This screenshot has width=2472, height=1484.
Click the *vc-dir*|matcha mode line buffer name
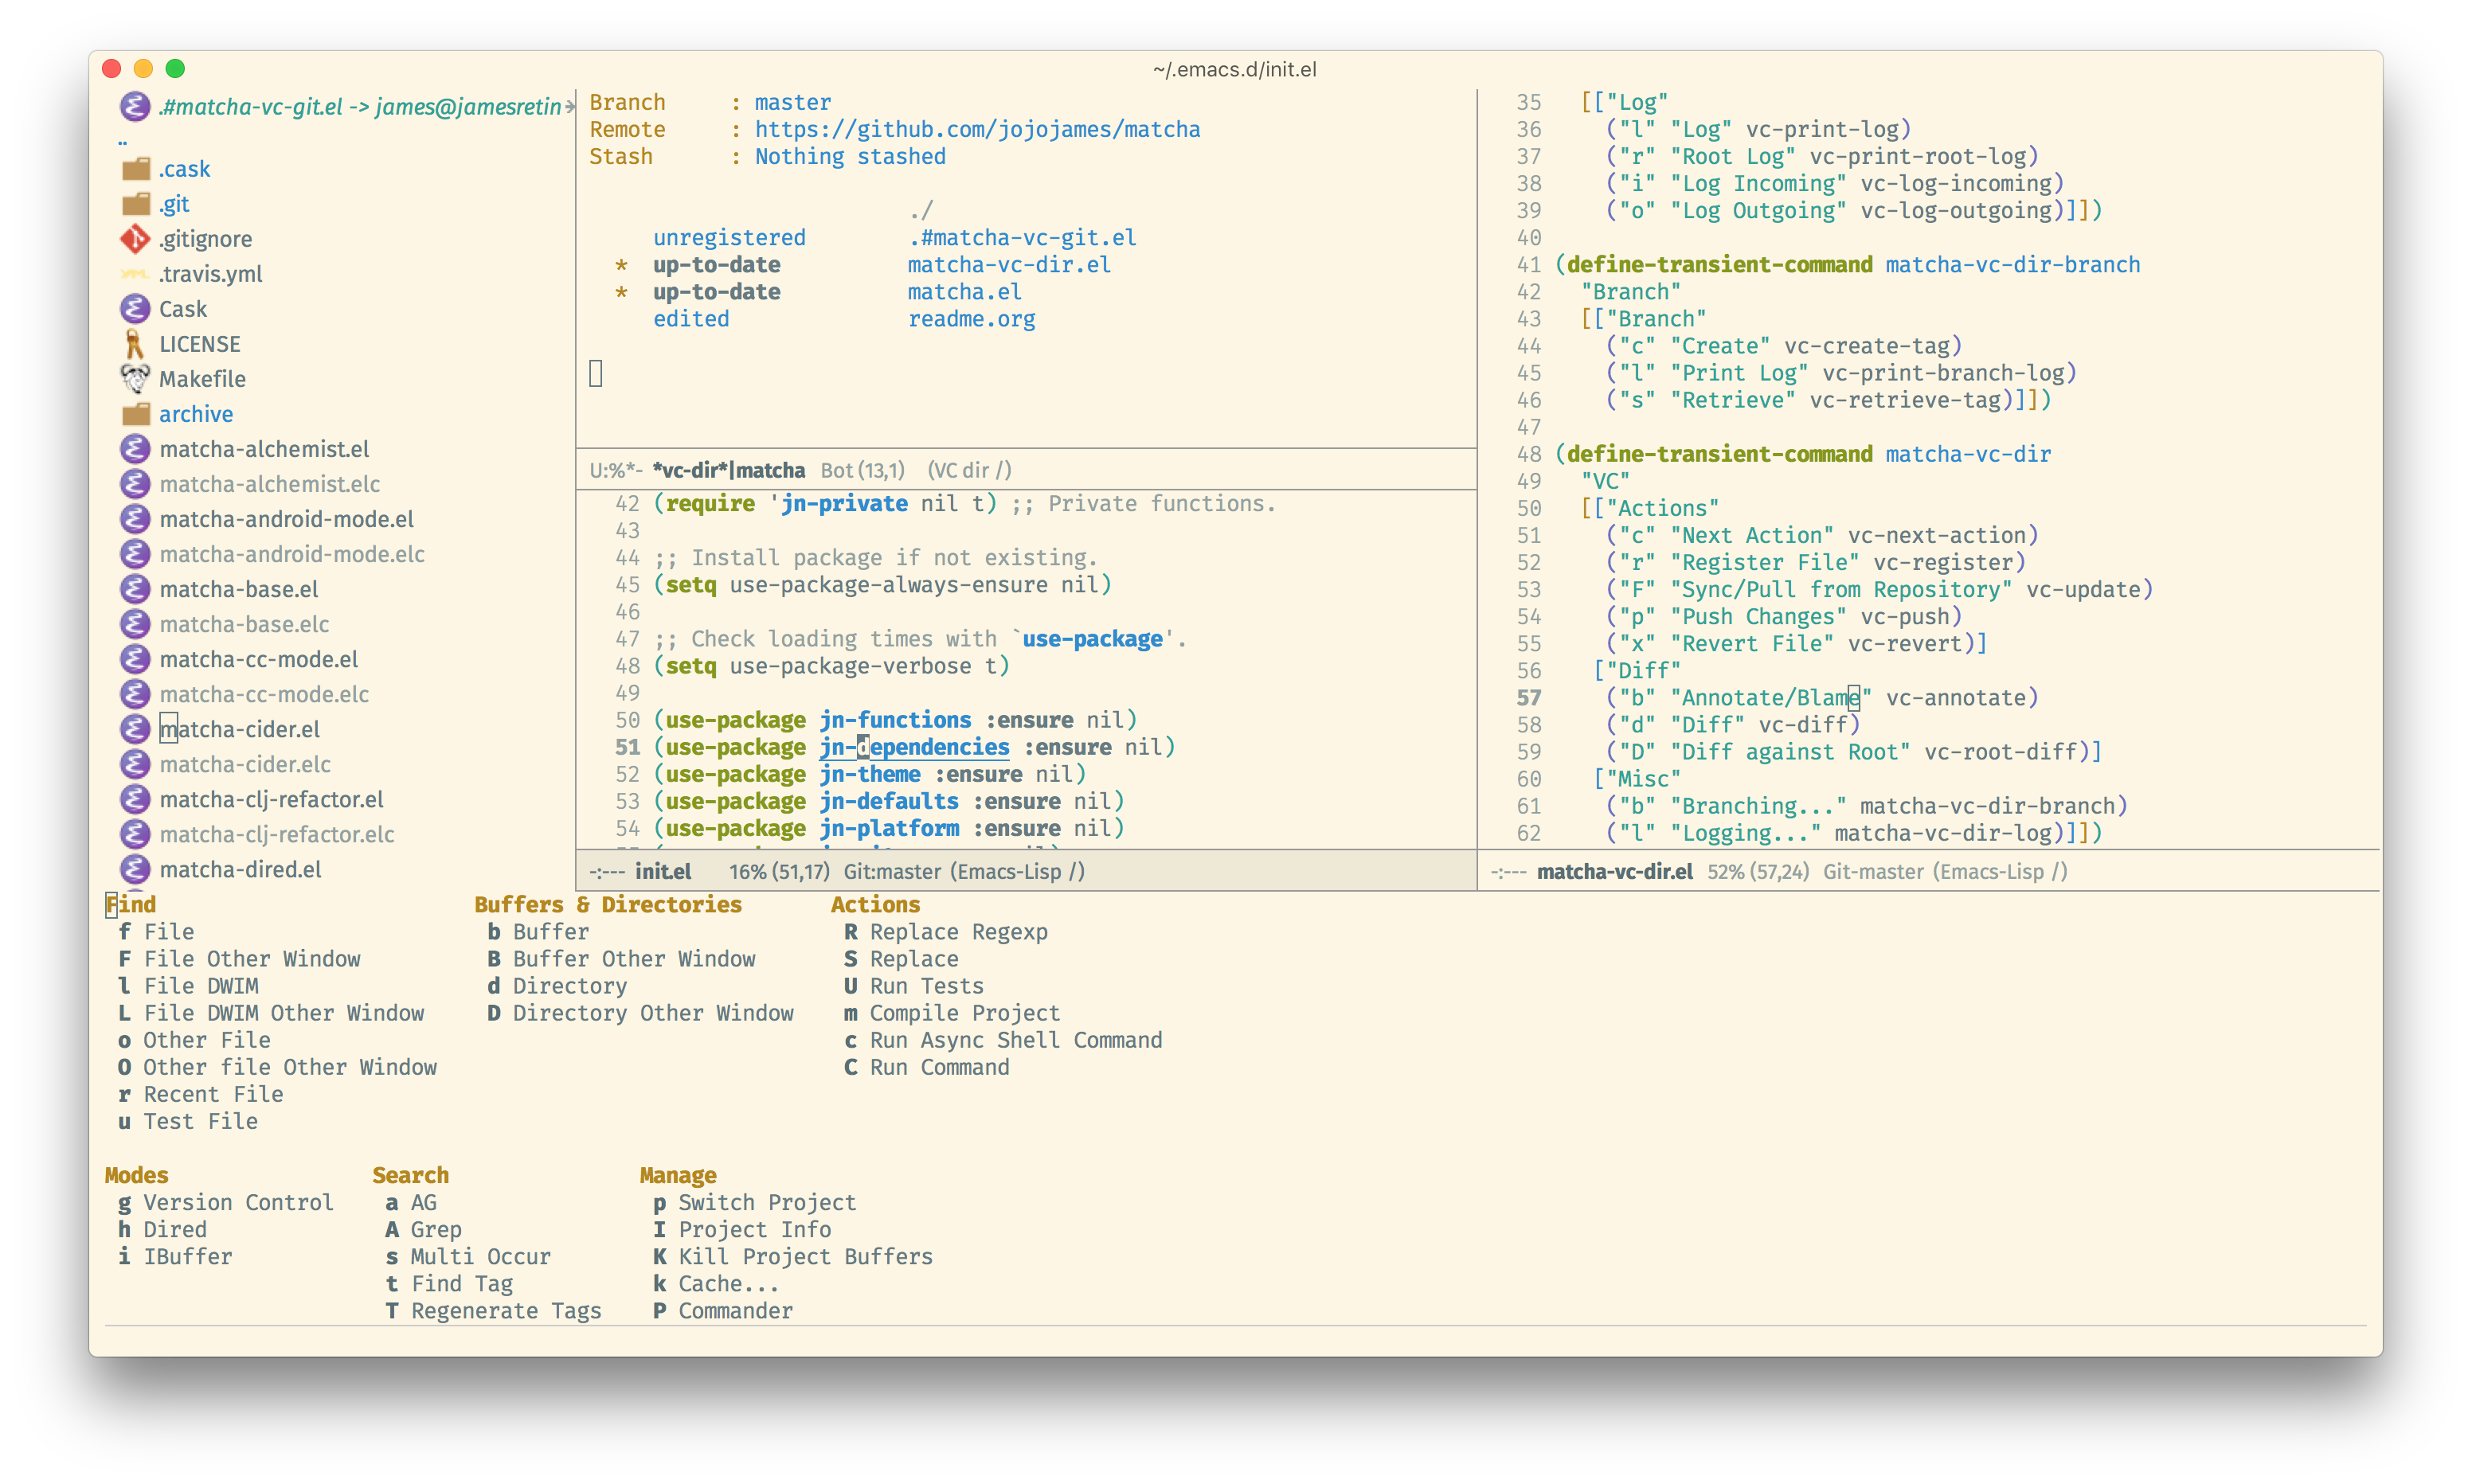click(728, 470)
